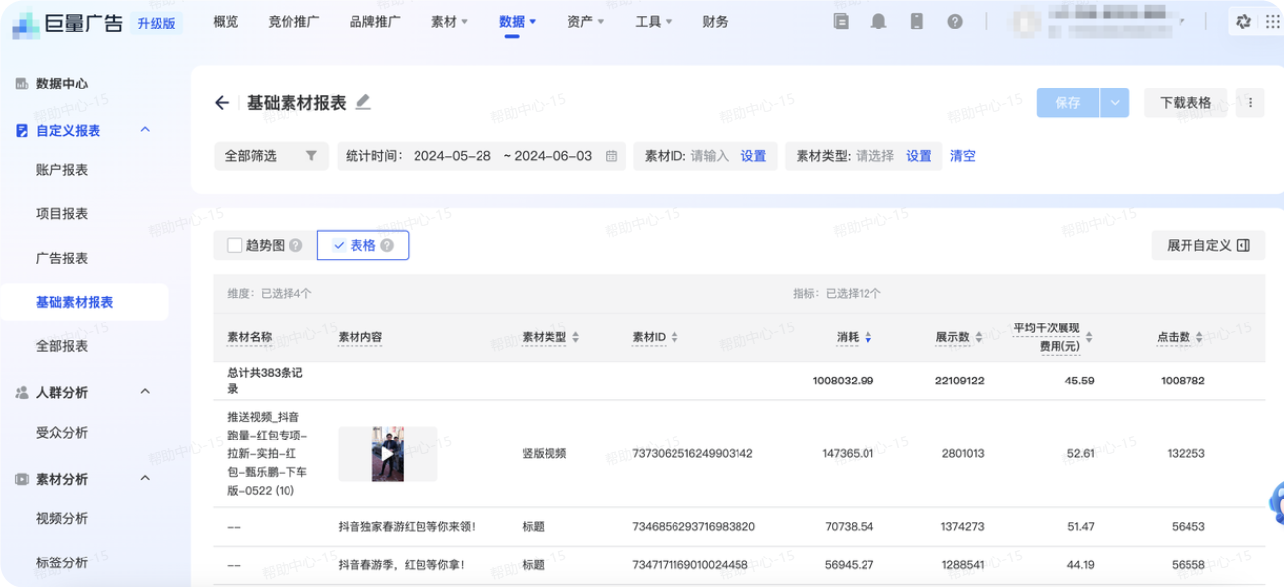
Task: Click the 保存 button
Action: click(1067, 103)
